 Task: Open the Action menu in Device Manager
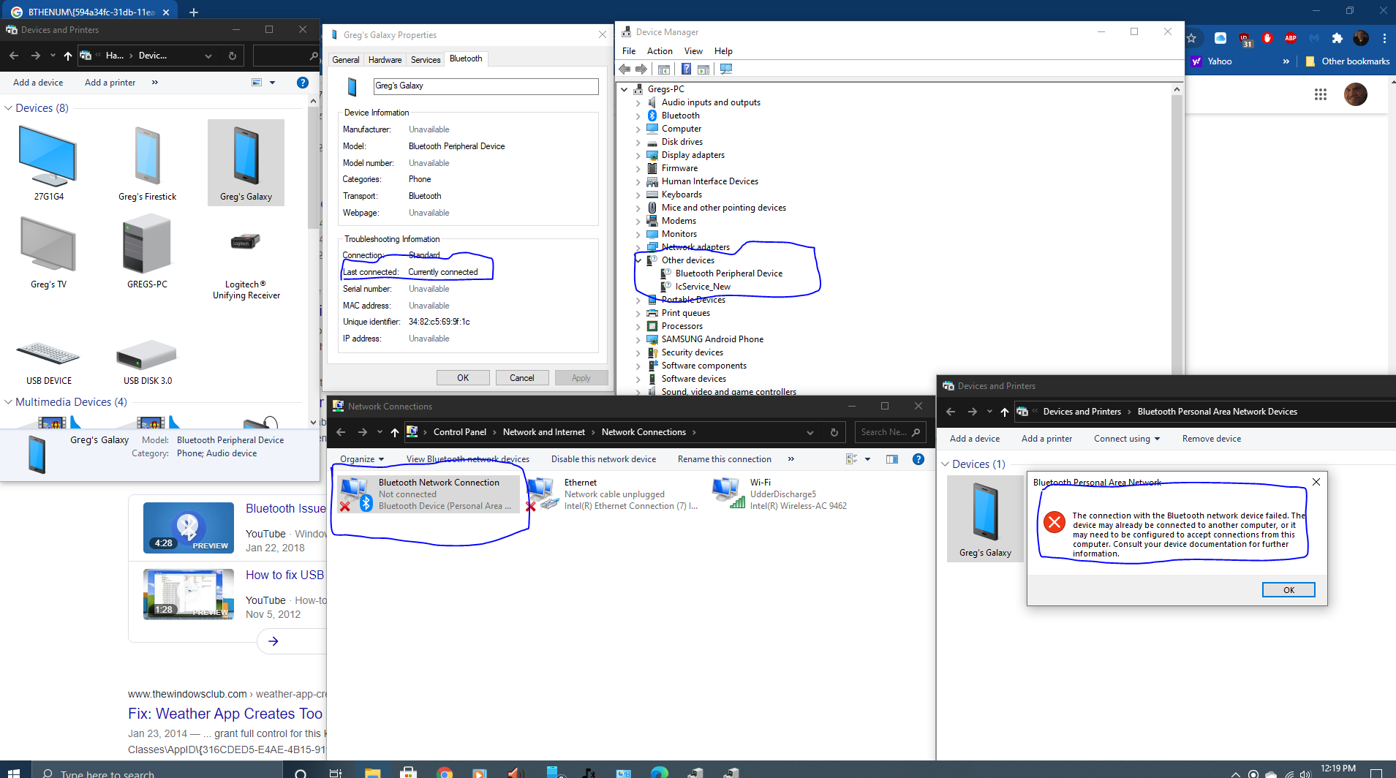[660, 51]
